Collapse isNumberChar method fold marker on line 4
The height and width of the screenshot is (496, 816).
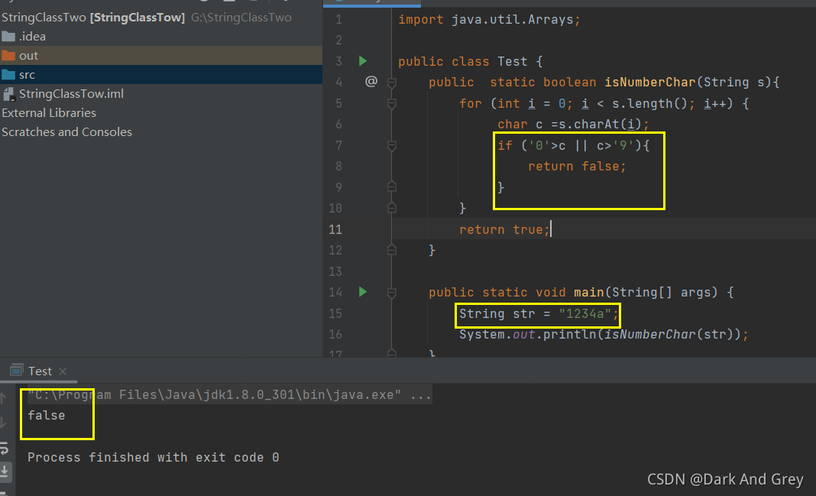[392, 83]
